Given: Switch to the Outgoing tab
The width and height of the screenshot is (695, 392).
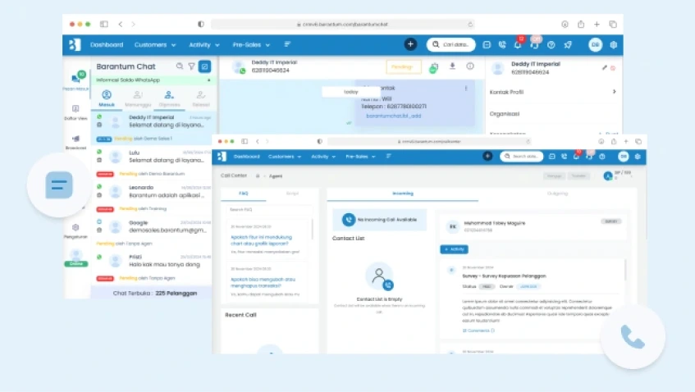Looking at the screenshot, I should pos(557,194).
